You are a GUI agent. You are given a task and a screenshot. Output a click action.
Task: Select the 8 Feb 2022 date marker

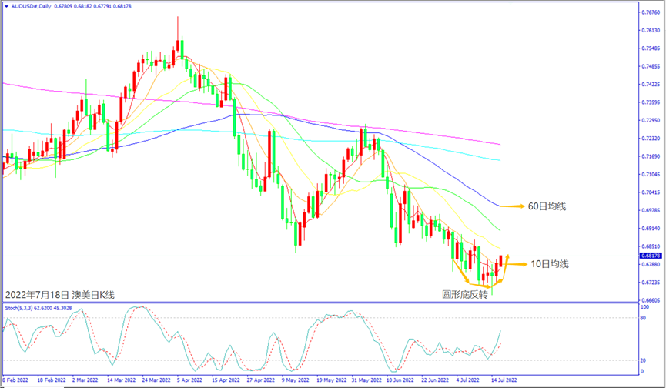18,380
